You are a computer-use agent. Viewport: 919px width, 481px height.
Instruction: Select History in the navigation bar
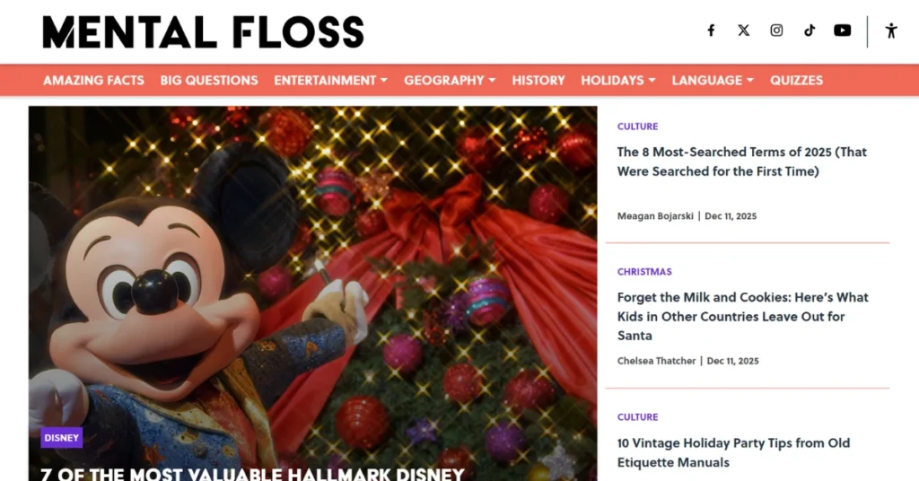(538, 80)
